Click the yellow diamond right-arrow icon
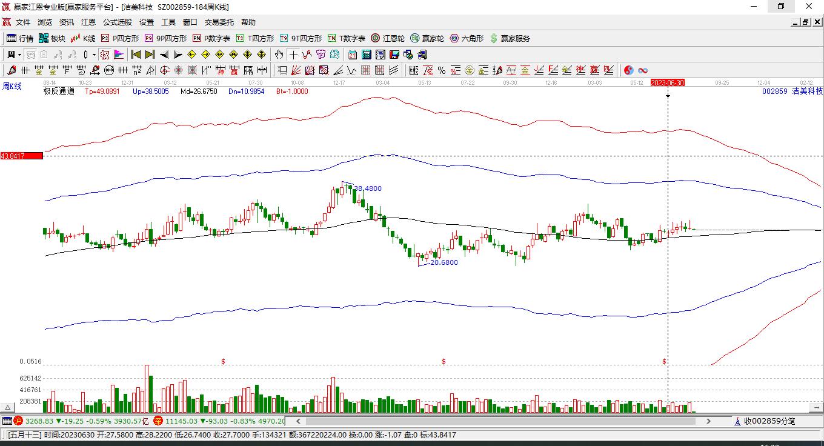The image size is (824, 446). click(205, 55)
